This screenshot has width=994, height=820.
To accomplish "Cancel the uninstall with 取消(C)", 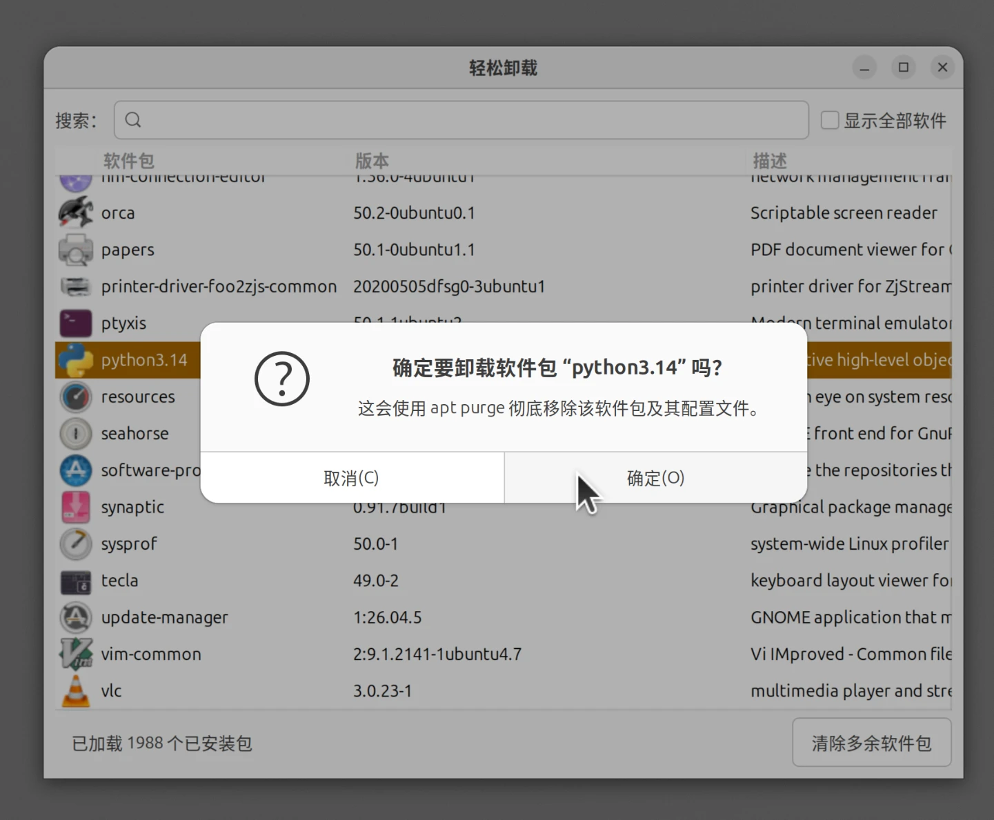I will click(x=352, y=478).
